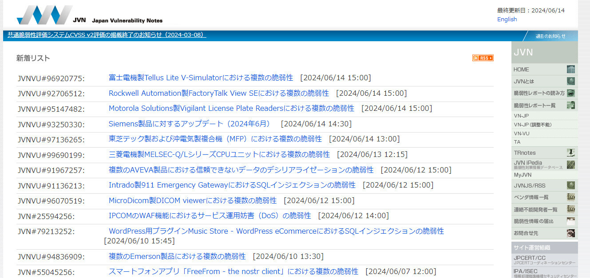
Task: Open the 富士電機製Tellus Lite advisory
Action: (200, 77)
